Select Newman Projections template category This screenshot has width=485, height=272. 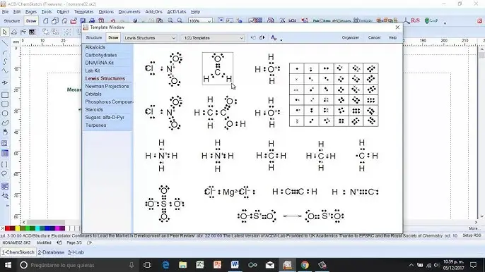click(107, 87)
